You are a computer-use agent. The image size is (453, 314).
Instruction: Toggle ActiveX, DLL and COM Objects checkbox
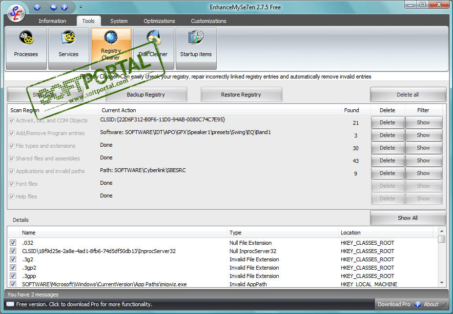tap(12, 120)
